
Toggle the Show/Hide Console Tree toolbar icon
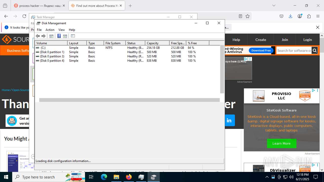tap(51, 36)
